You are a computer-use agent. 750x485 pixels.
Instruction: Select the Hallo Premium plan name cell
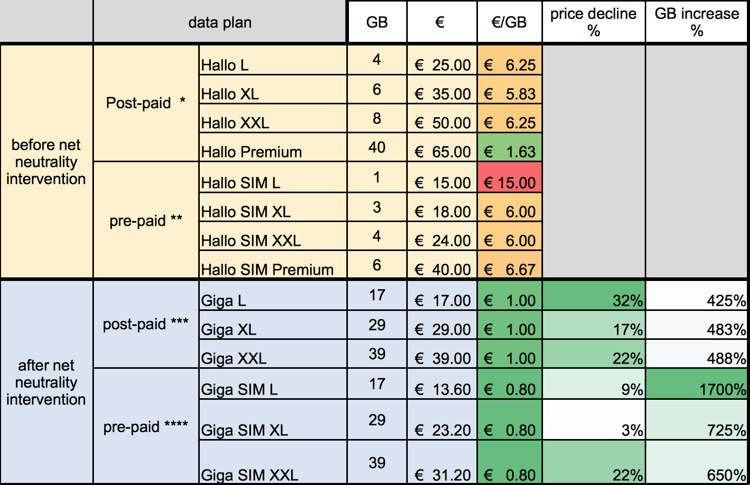(273, 147)
